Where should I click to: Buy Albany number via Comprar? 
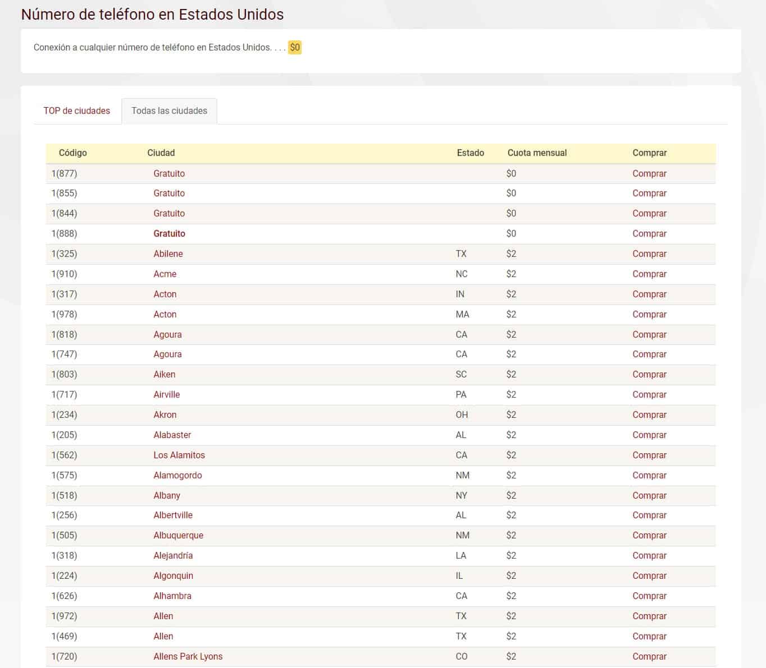[x=649, y=495]
